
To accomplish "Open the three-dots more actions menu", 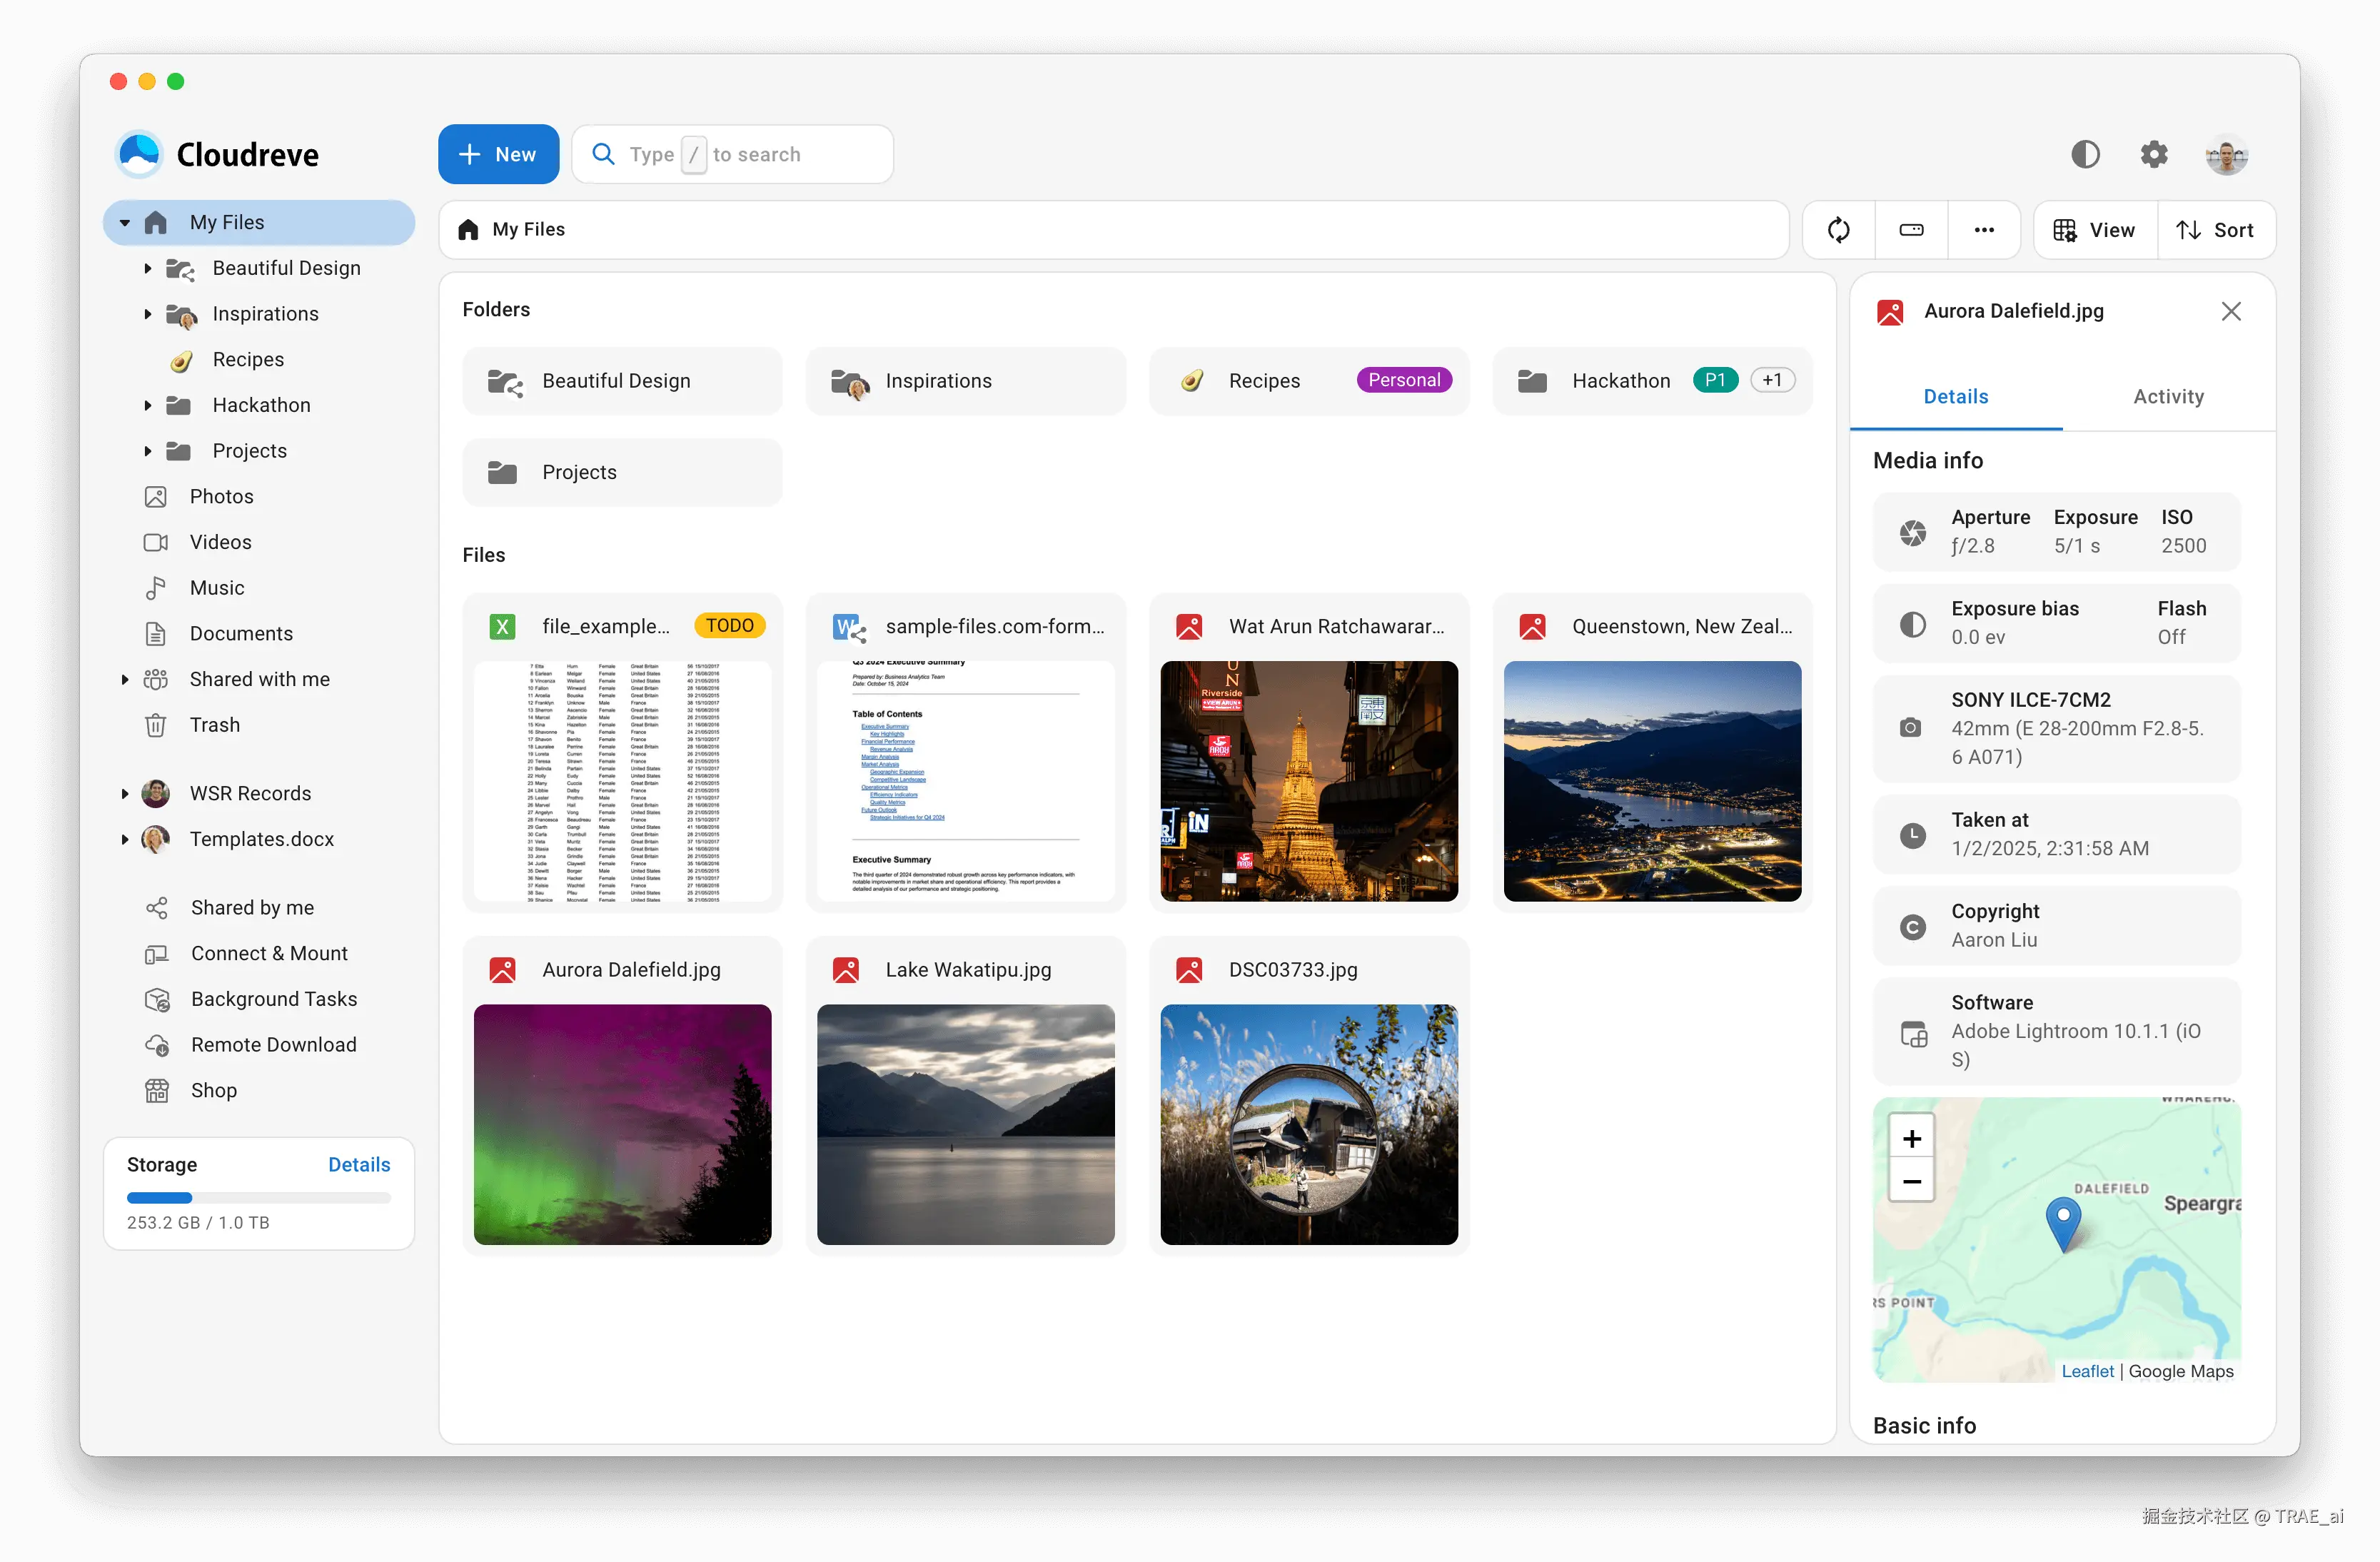I will [1984, 230].
